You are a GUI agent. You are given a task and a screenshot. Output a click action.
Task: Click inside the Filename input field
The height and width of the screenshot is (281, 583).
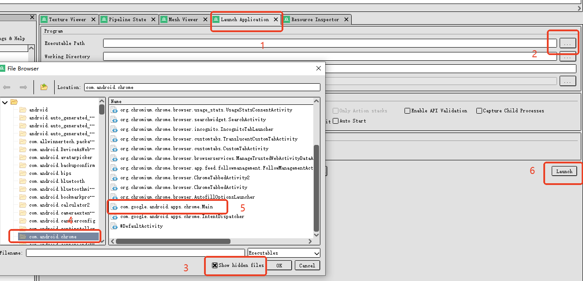click(132, 252)
